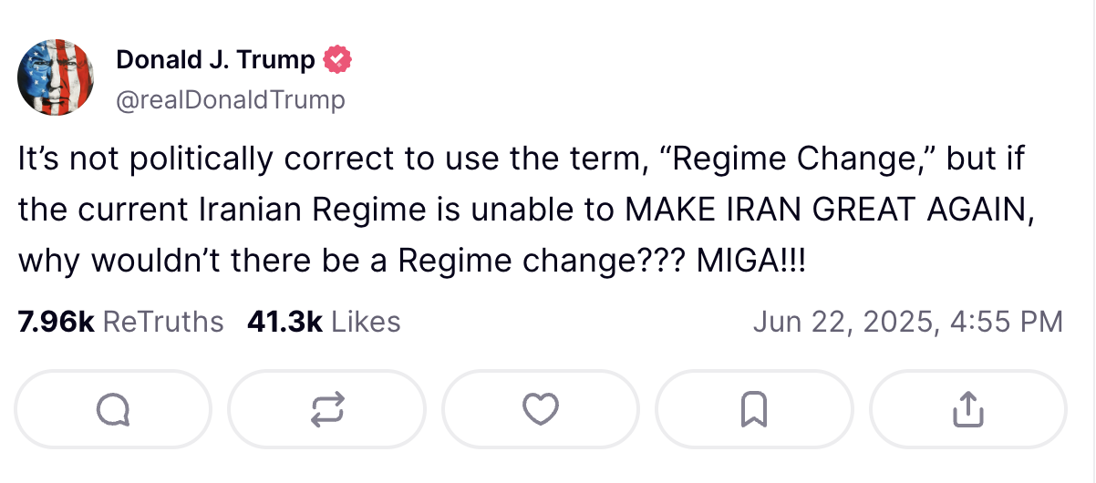Open the flag-painted profile avatar

[57, 78]
